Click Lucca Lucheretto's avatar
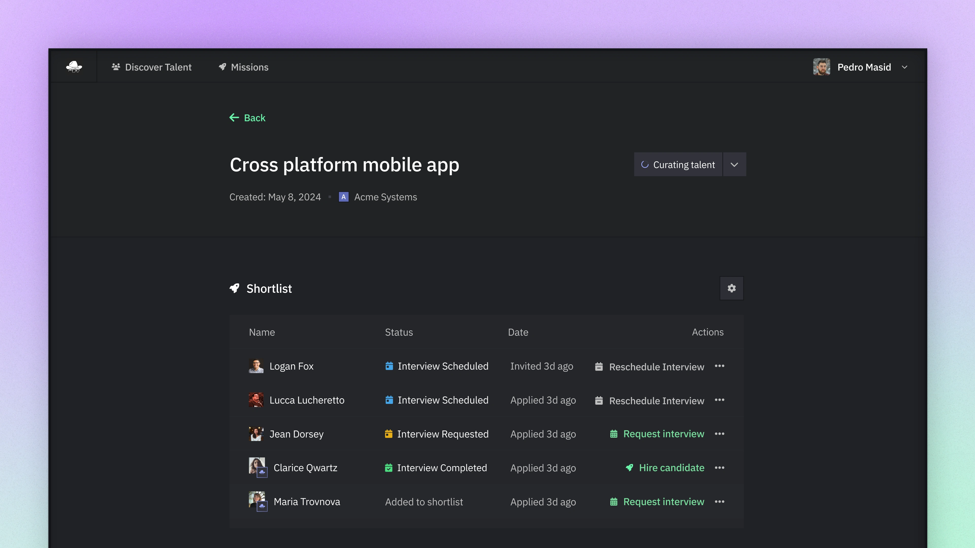Screen dimensions: 975x548 tap(256, 400)
